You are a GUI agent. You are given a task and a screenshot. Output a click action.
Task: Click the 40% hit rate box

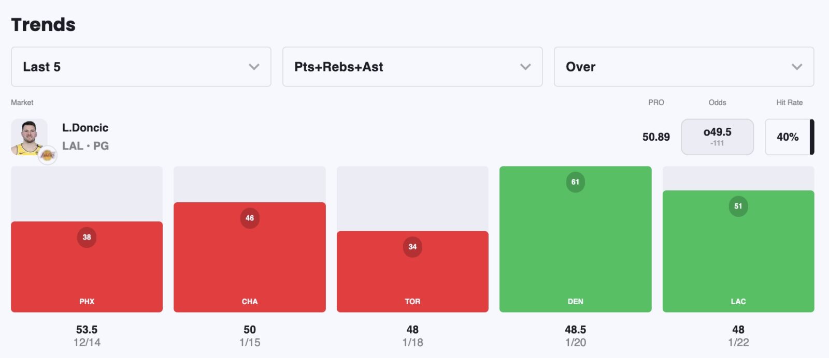click(788, 137)
